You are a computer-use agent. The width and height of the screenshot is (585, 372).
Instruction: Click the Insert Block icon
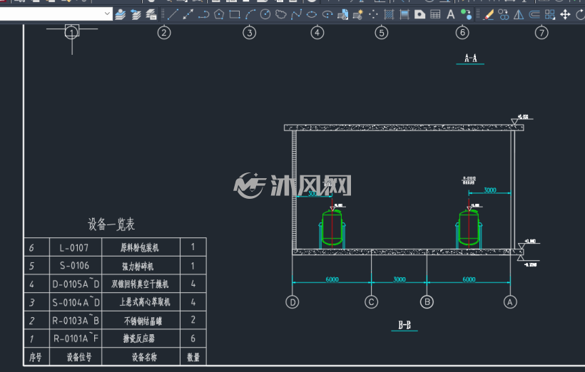[342, 14]
